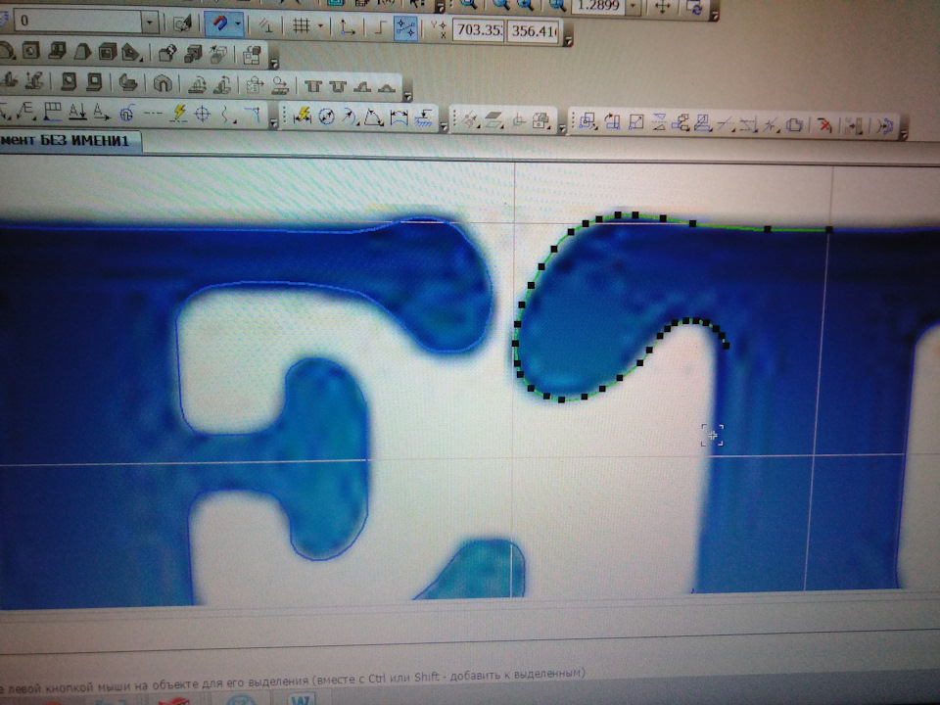
Task: Open the snapping options dropdown arrow
Action: 237,24
